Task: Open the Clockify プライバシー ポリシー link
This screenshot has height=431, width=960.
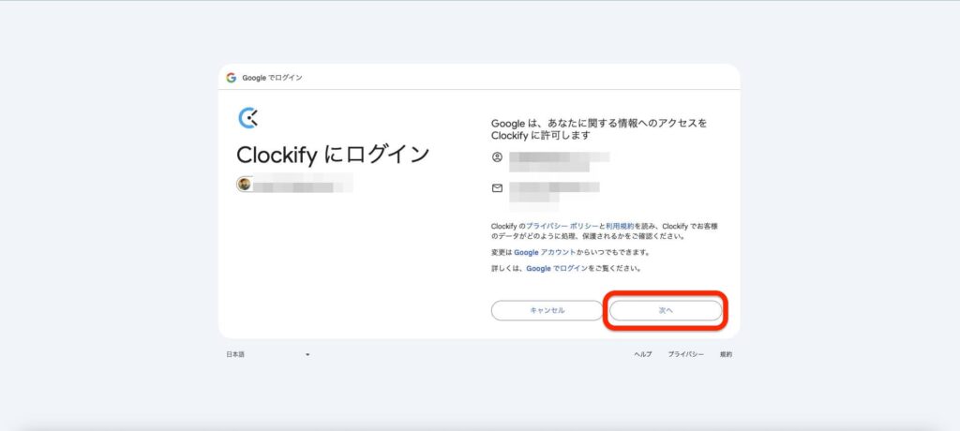Action: [562, 226]
